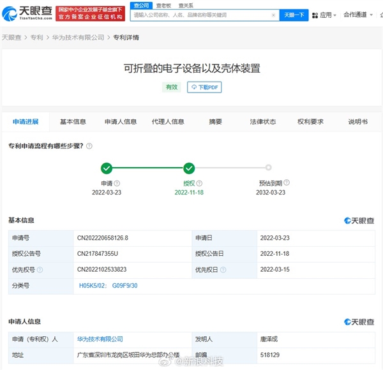Open the 应用 apps grid icon

click(315, 15)
